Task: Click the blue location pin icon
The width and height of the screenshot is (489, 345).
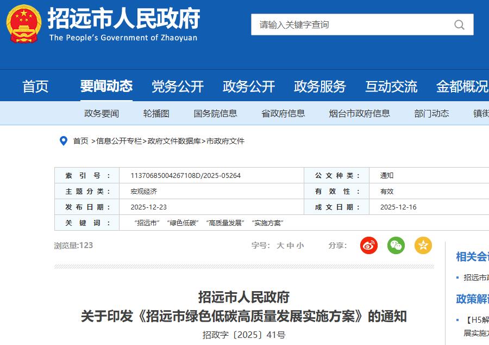Action: tap(64, 141)
